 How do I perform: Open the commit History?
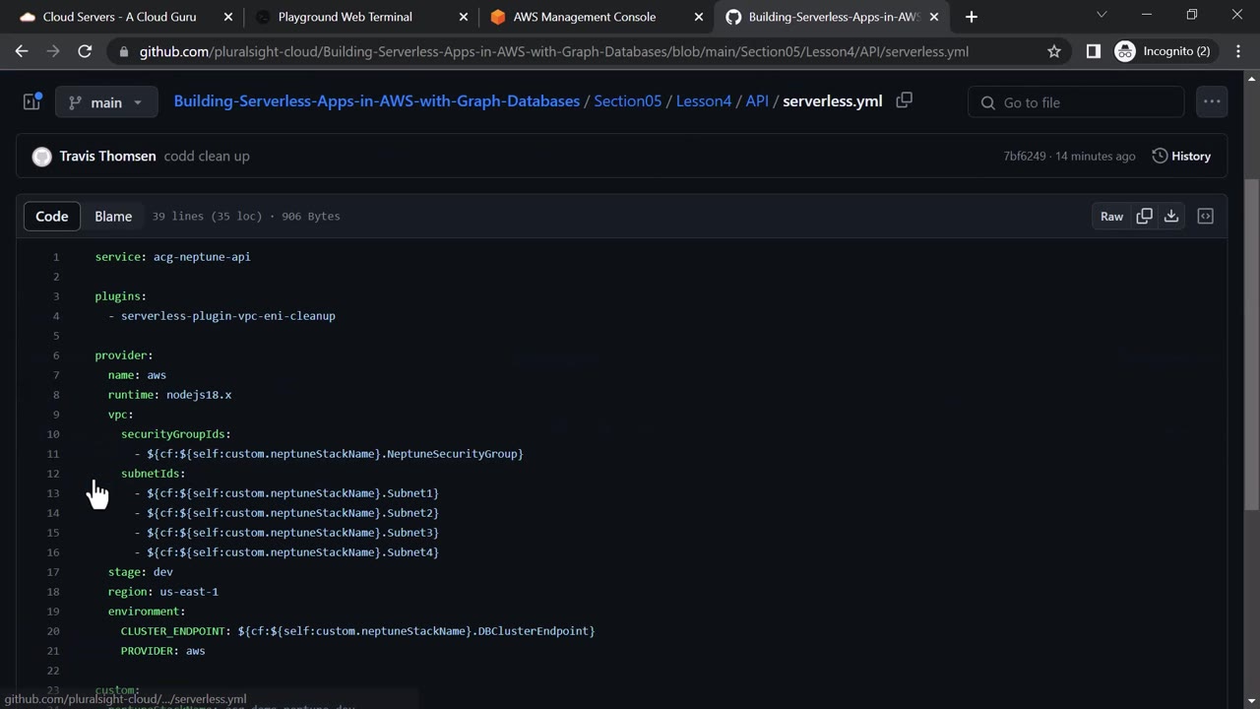pyautogui.click(x=1181, y=156)
